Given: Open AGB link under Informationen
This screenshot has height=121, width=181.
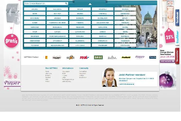Looking at the screenshot, I should [x=64, y=73].
